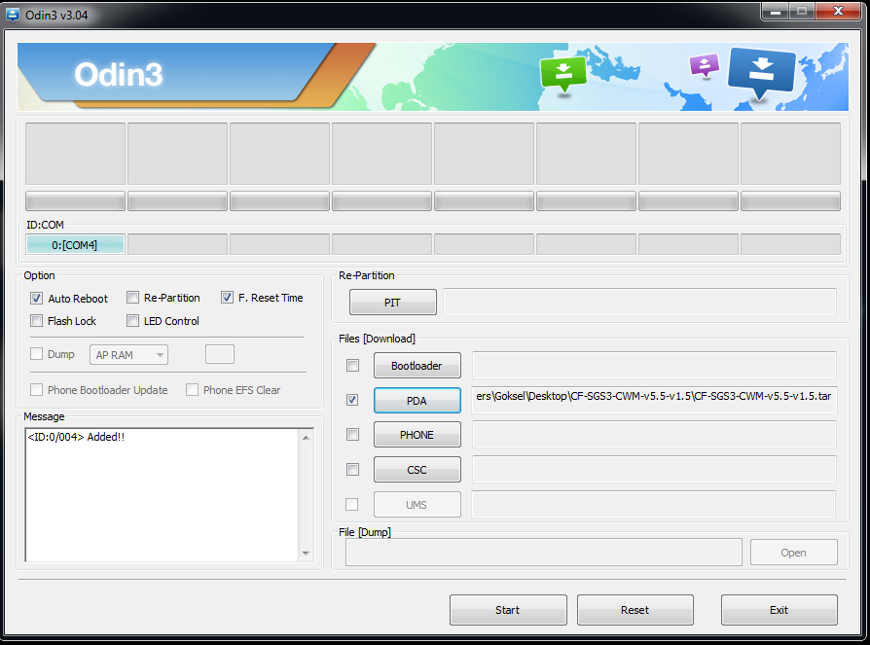Click the '<ID:0/004> Added!!' log line
Viewport: 870px width, 645px height.
(x=76, y=437)
